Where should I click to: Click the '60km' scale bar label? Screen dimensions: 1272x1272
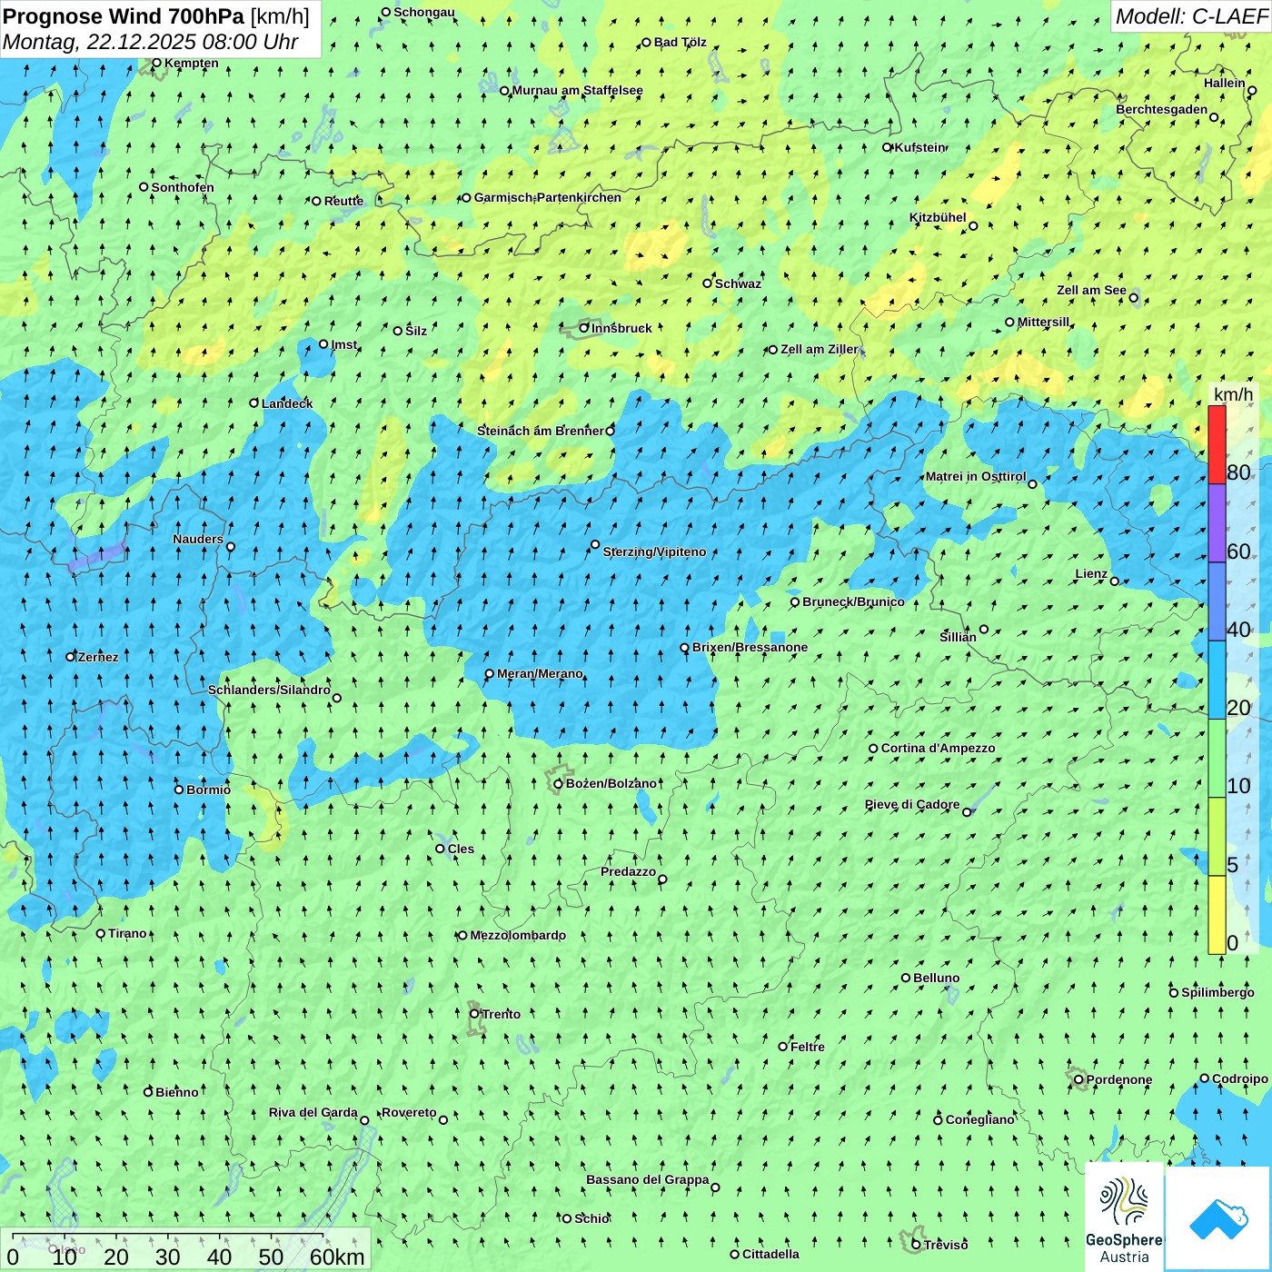[x=337, y=1257]
